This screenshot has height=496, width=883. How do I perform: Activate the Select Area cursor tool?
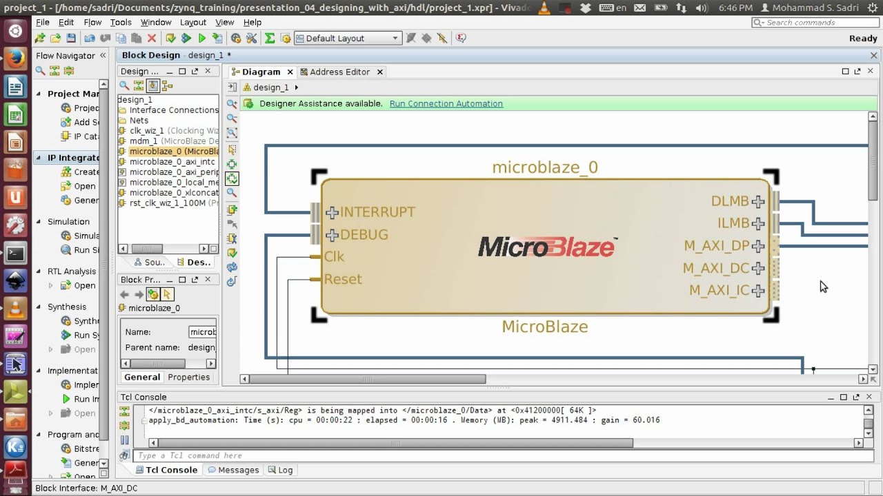[x=232, y=149]
